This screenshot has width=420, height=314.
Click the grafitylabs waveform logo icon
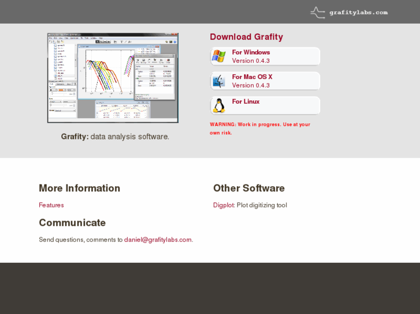click(317, 13)
